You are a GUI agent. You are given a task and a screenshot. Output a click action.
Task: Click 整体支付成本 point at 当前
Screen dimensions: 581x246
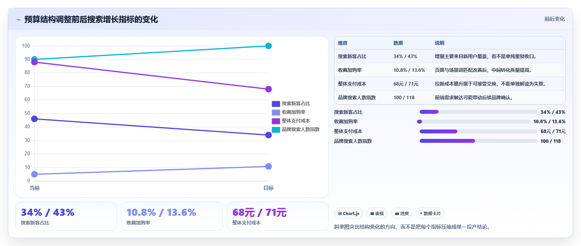(x=35, y=62)
